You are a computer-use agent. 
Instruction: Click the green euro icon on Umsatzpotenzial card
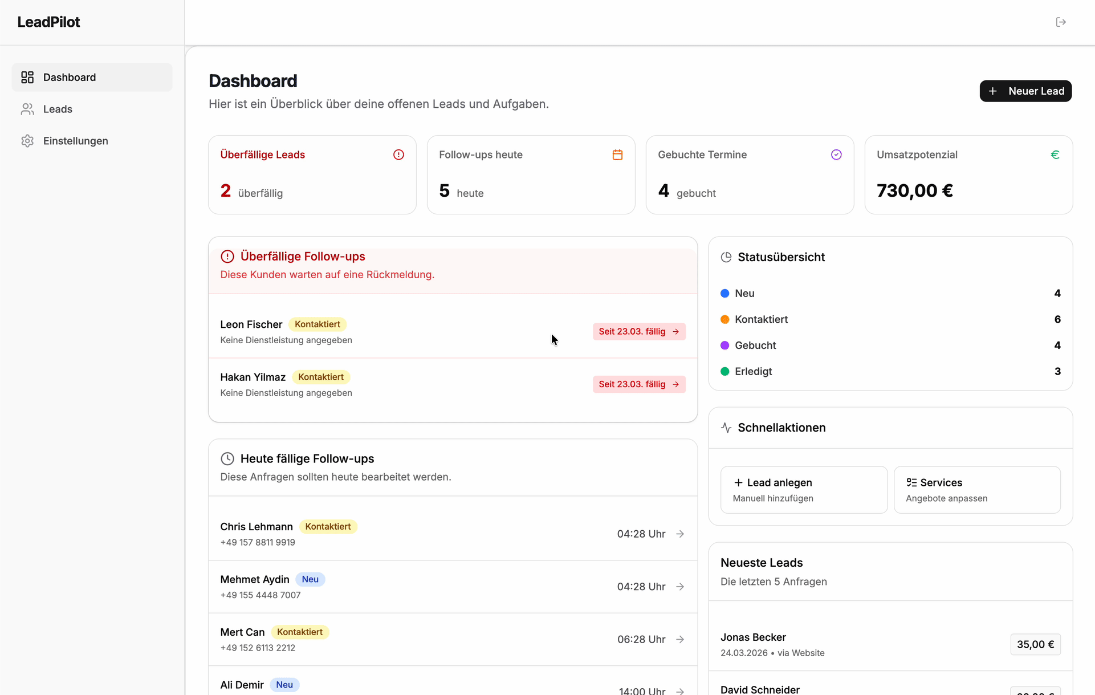(1055, 155)
